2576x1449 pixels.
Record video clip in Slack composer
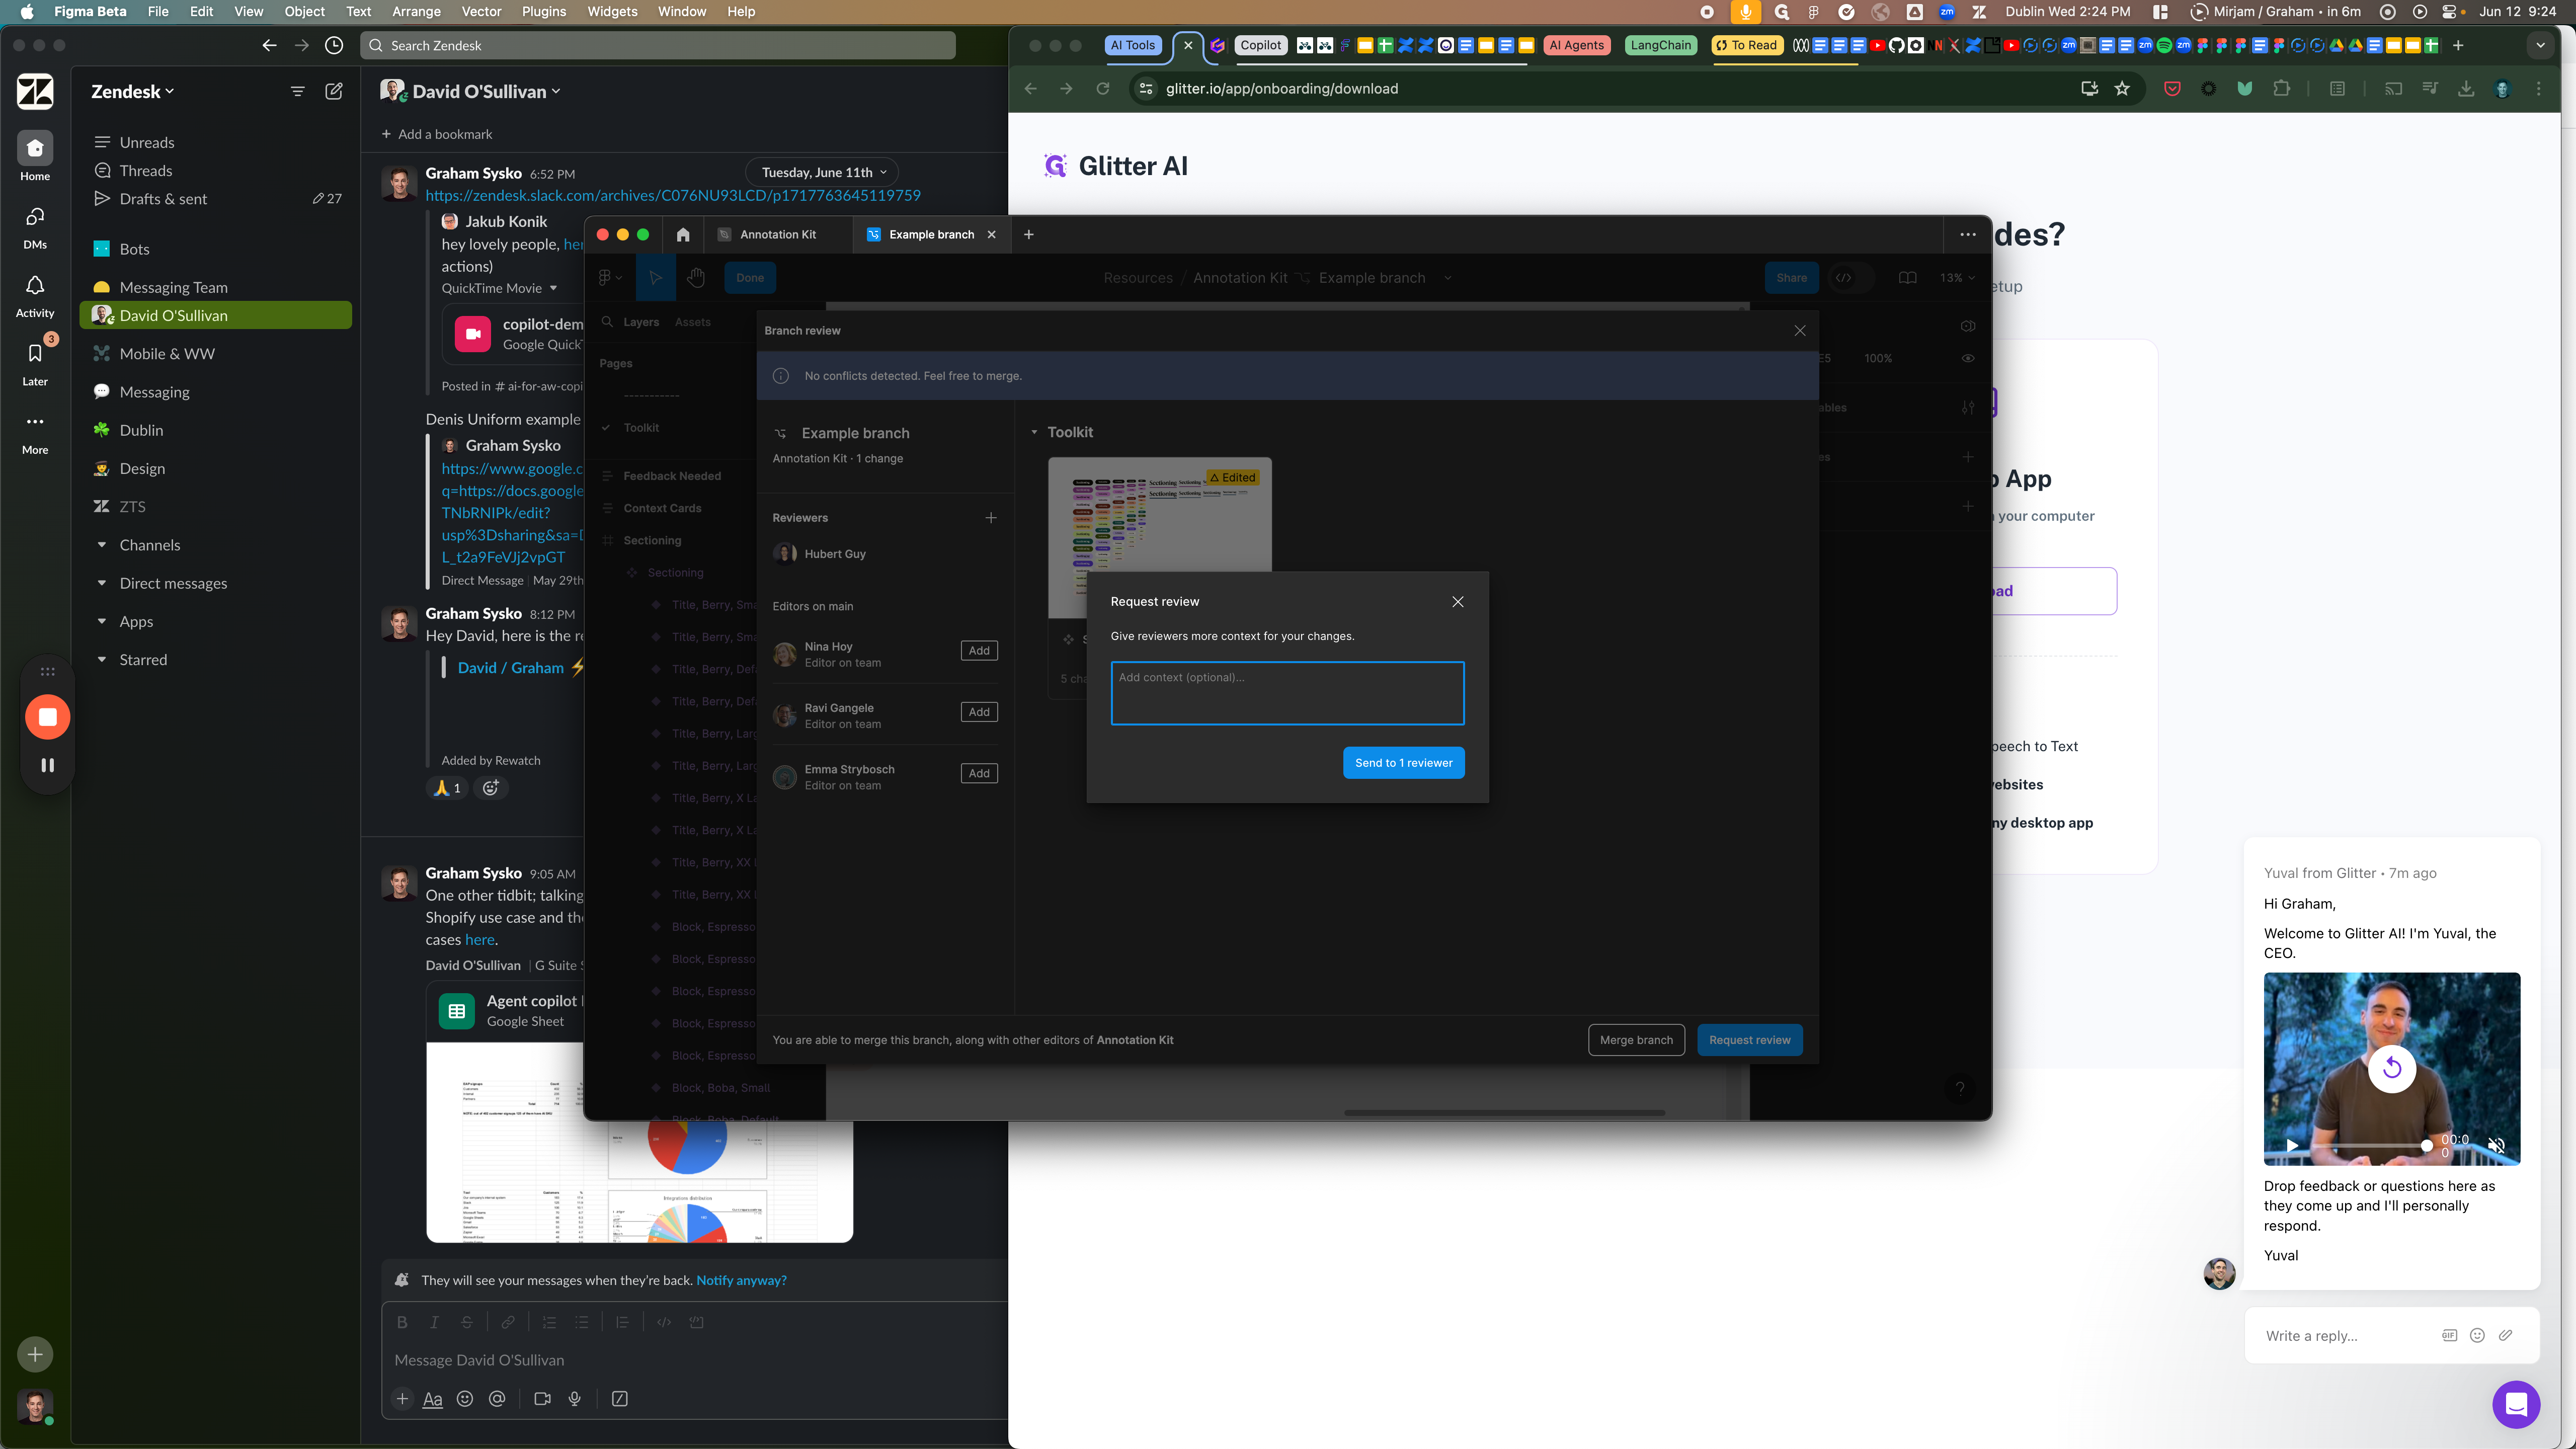(542, 1399)
